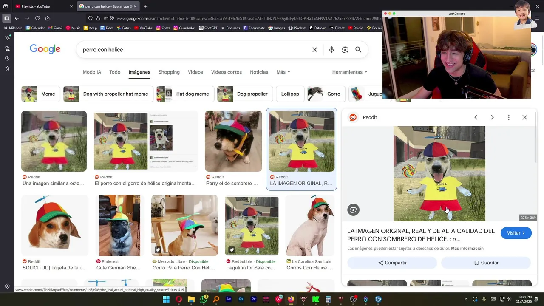Start voice search with the microphone icon
Viewport: 544px width, 306px height.
click(331, 50)
